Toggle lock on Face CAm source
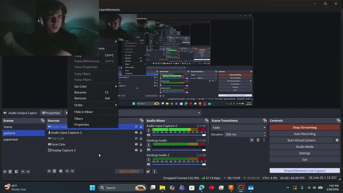 tap(141, 144)
